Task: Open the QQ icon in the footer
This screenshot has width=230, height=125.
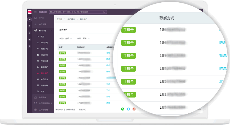Action: point(128,109)
